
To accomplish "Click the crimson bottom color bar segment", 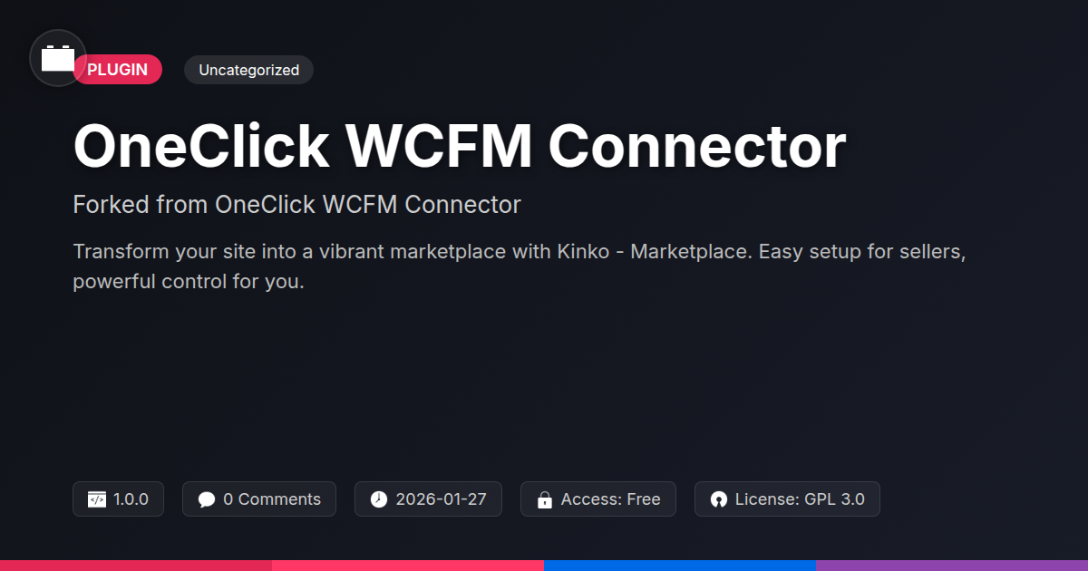I will point(136,566).
